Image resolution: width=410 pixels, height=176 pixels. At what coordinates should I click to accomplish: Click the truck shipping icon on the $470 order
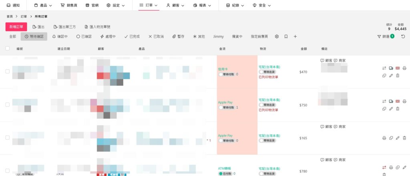tap(391, 68)
